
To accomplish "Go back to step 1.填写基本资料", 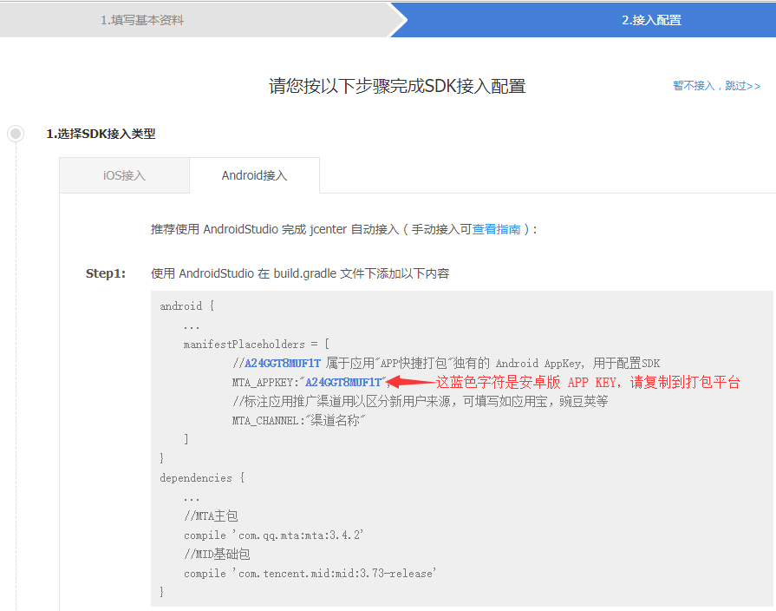I will pos(142,20).
